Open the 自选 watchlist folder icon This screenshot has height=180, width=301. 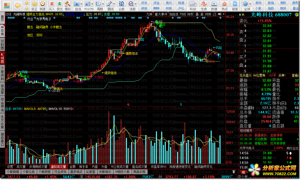(x=77, y=4)
